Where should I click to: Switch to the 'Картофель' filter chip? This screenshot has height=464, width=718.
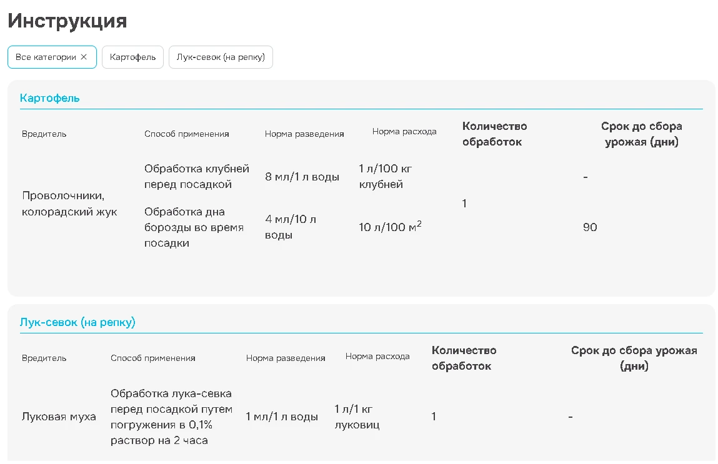tap(132, 57)
